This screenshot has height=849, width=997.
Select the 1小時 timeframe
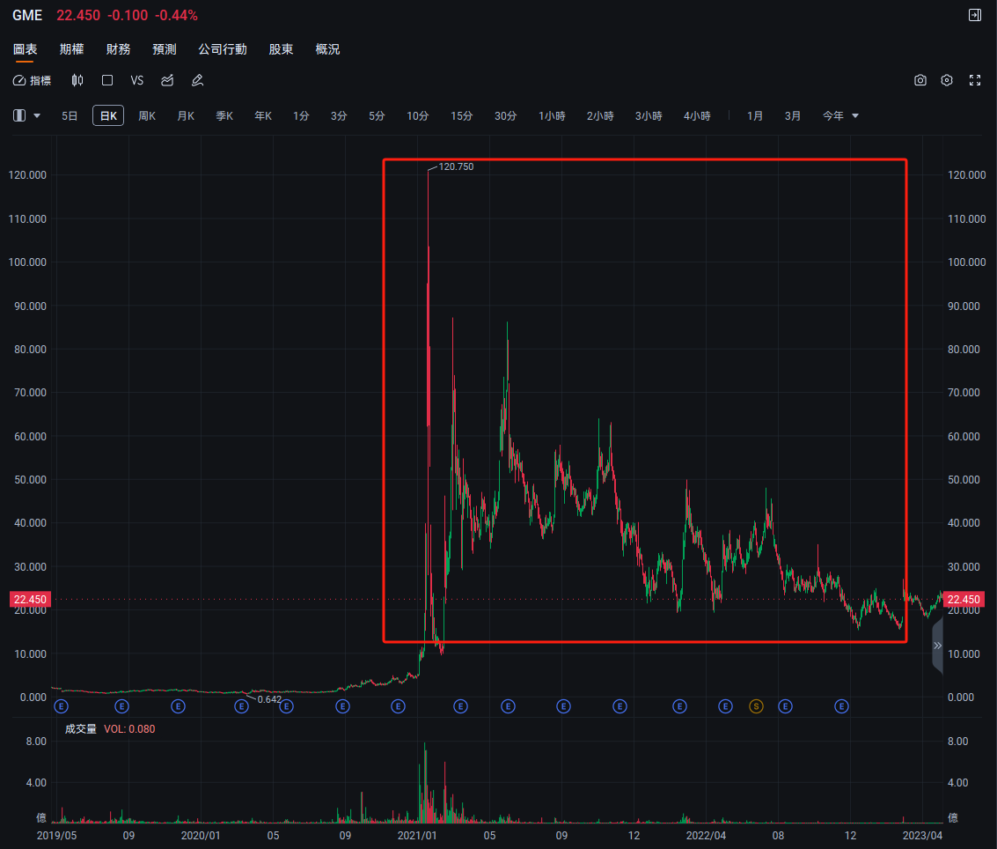(552, 115)
